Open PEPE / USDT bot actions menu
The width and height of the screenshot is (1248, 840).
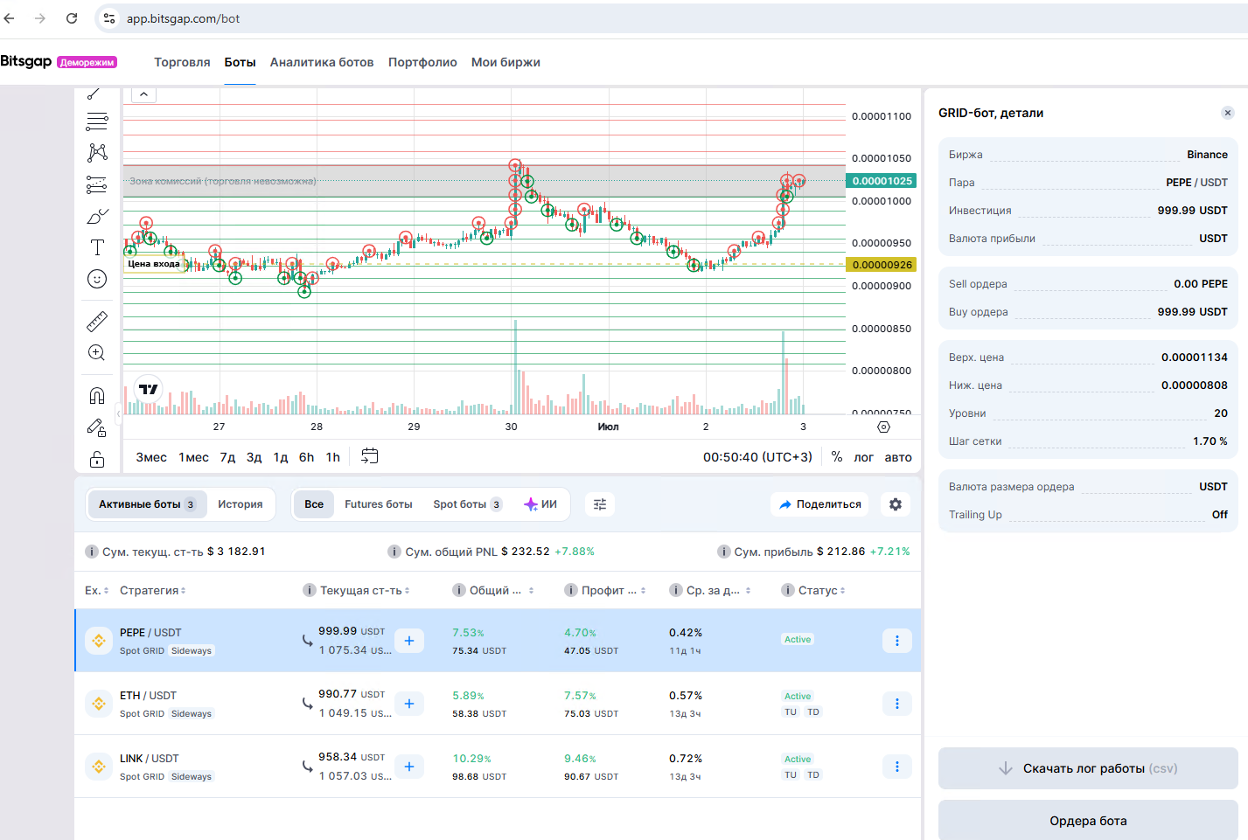click(x=896, y=641)
